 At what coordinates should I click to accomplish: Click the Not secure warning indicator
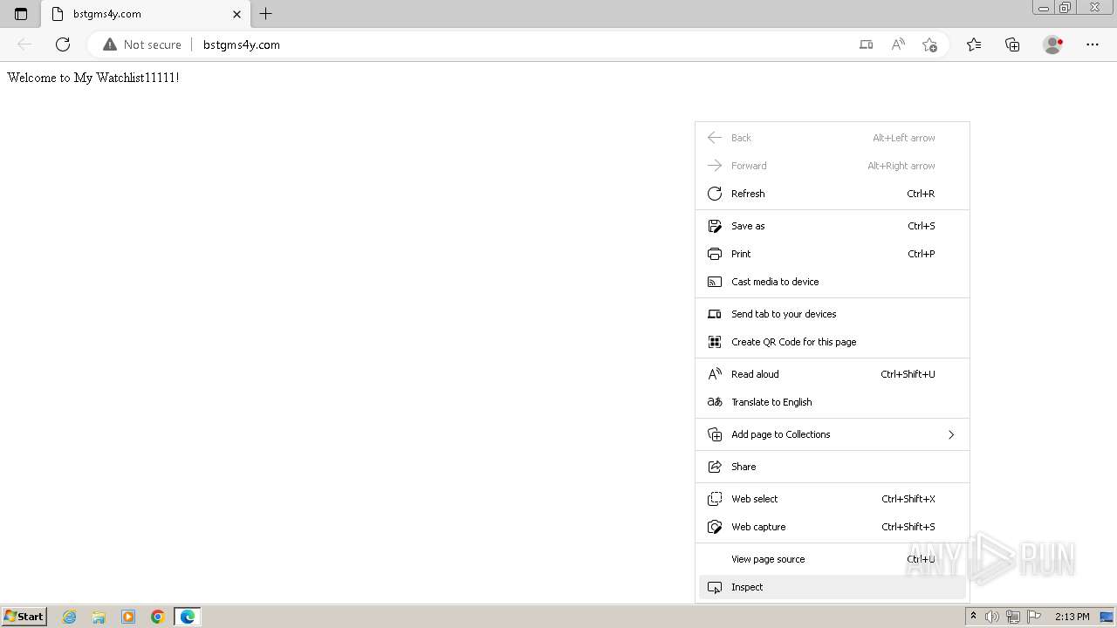point(142,44)
